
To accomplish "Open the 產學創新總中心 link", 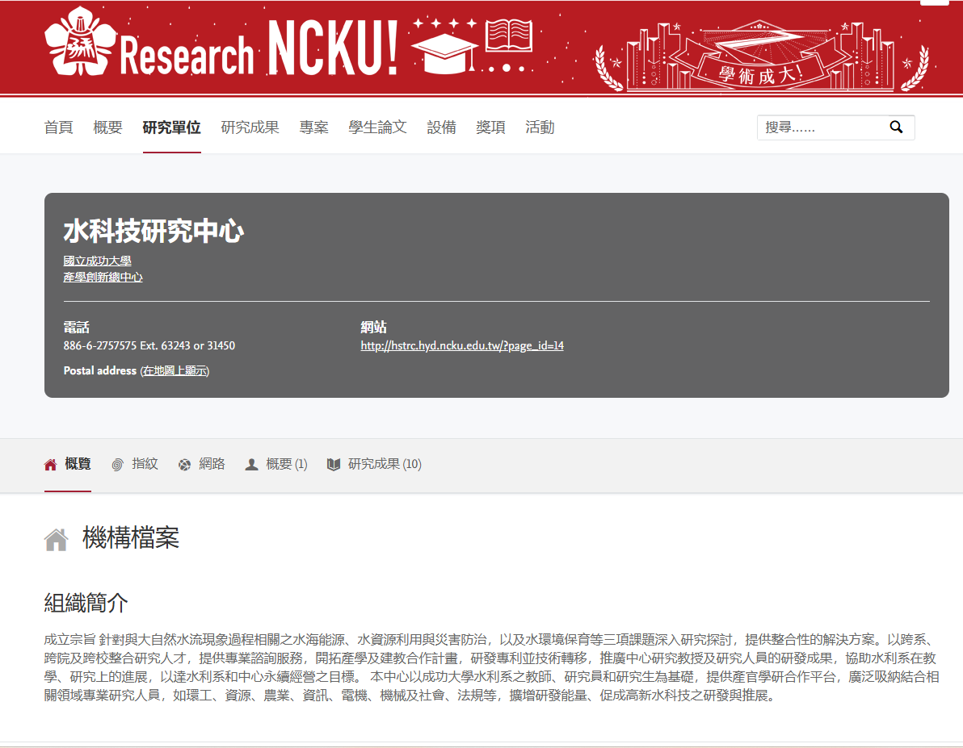I will point(103,277).
